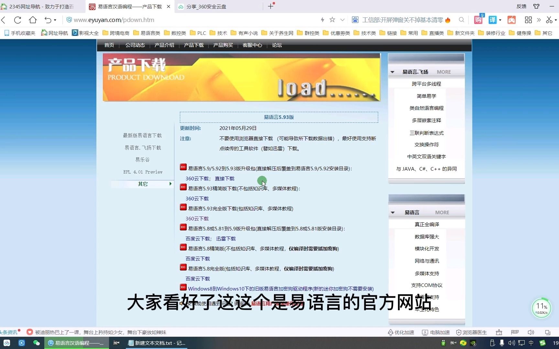Close the 易语言汉语编程 tab
This screenshot has height=349, width=559.
[x=168, y=6]
